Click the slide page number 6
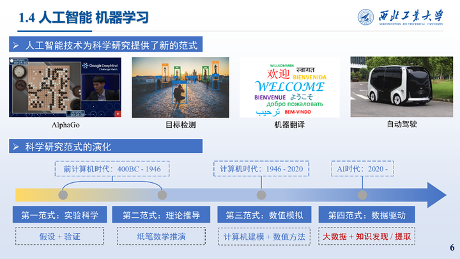This screenshot has width=460, height=259. pyautogui.click(x=452, y=247)
